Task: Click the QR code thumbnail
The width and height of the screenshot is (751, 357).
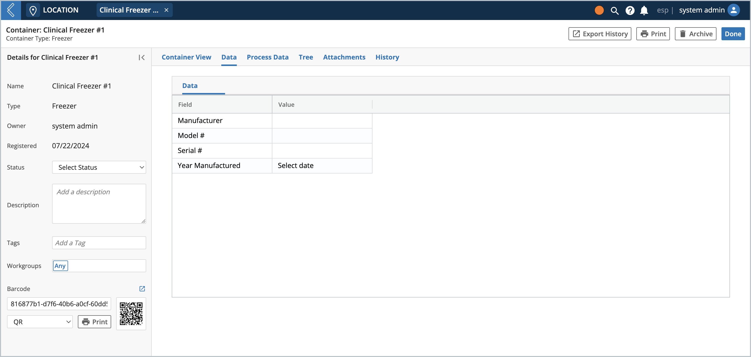Action: [x=131, y=313]
